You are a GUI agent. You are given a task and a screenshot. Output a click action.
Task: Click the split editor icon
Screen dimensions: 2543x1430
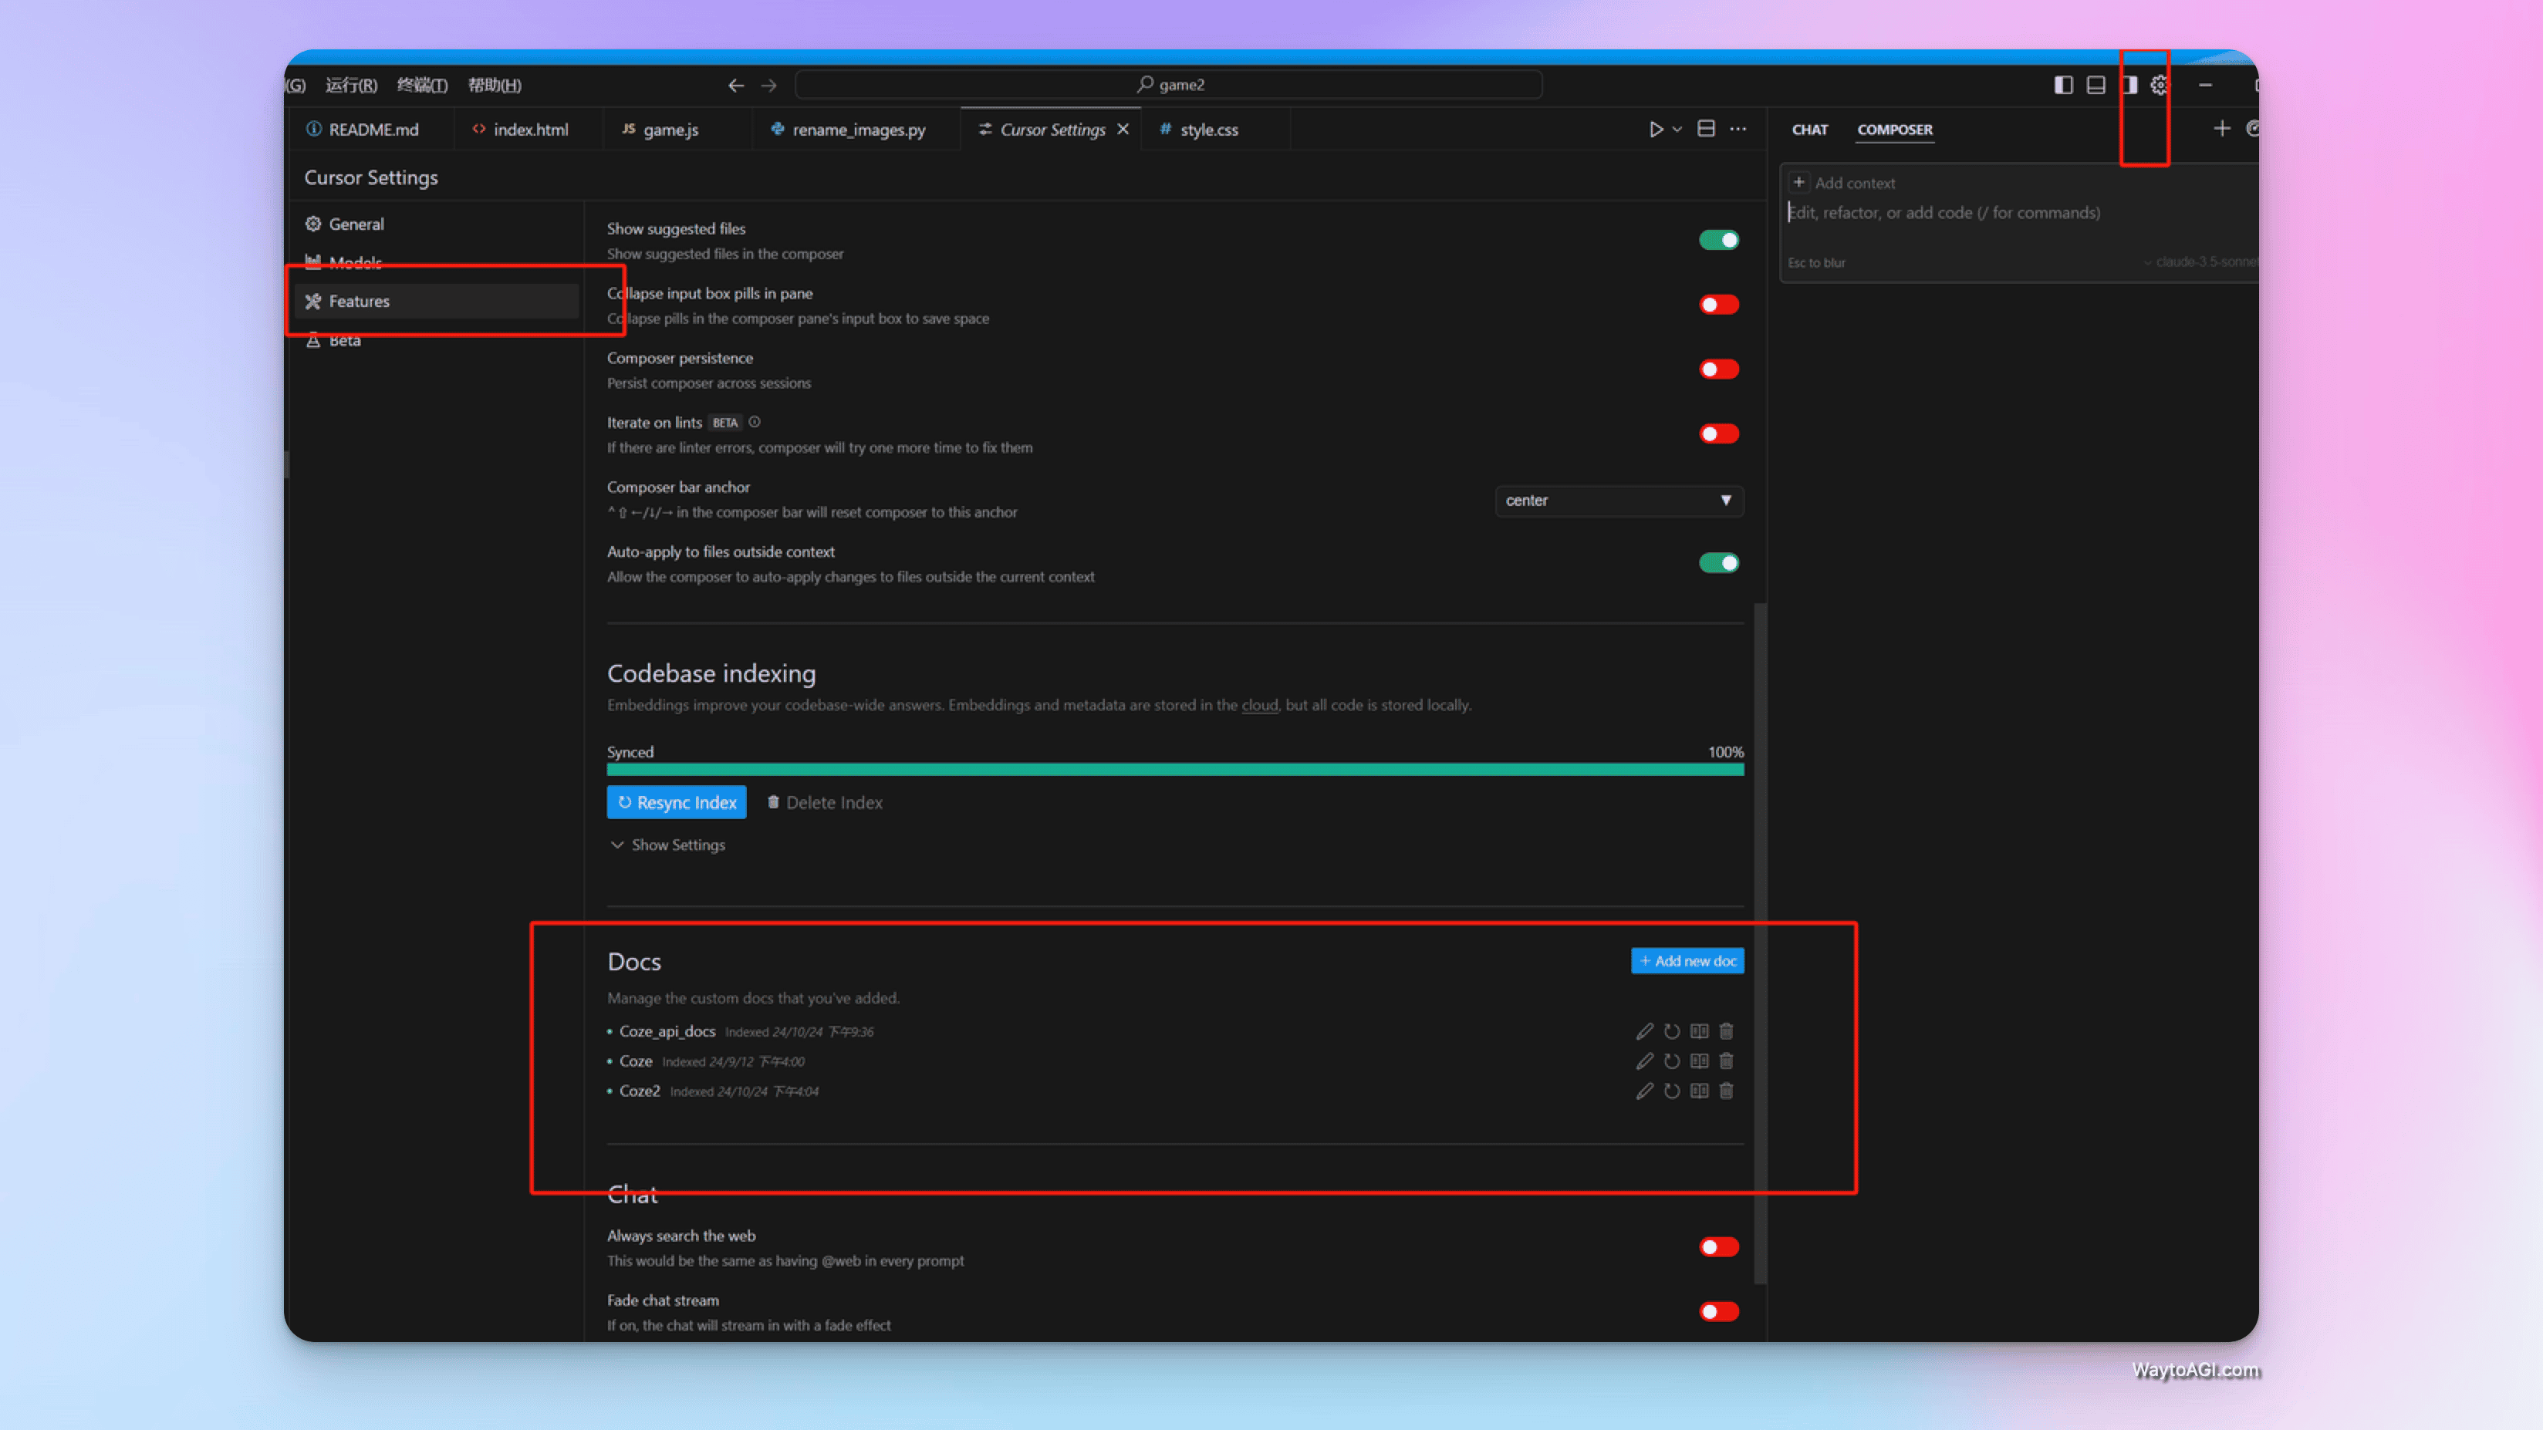1706,130
